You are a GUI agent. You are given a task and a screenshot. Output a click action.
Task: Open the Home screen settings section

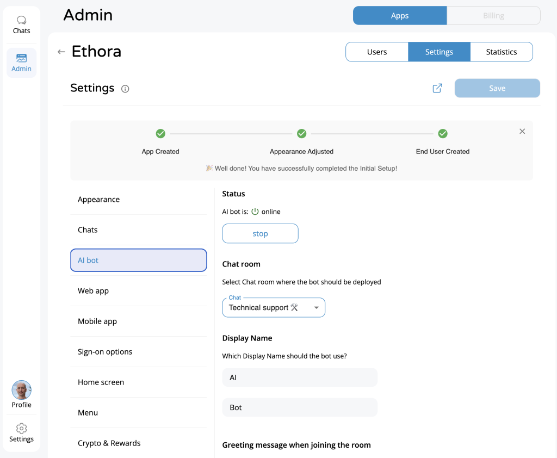tap(139, 382)
